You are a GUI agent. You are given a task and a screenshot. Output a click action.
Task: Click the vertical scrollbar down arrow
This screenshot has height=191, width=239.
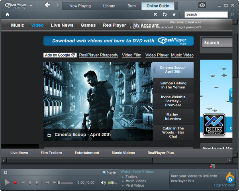tap(235, 155)
